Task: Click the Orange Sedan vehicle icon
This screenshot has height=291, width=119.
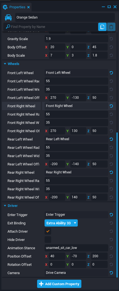Action: coord(8,17)
